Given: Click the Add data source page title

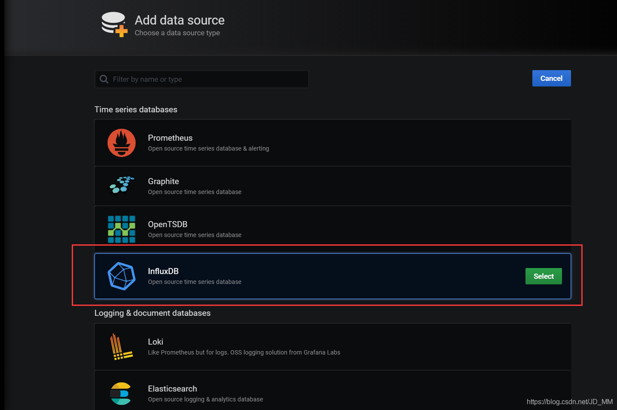Looking at the screenshot, I should point(180,20).
